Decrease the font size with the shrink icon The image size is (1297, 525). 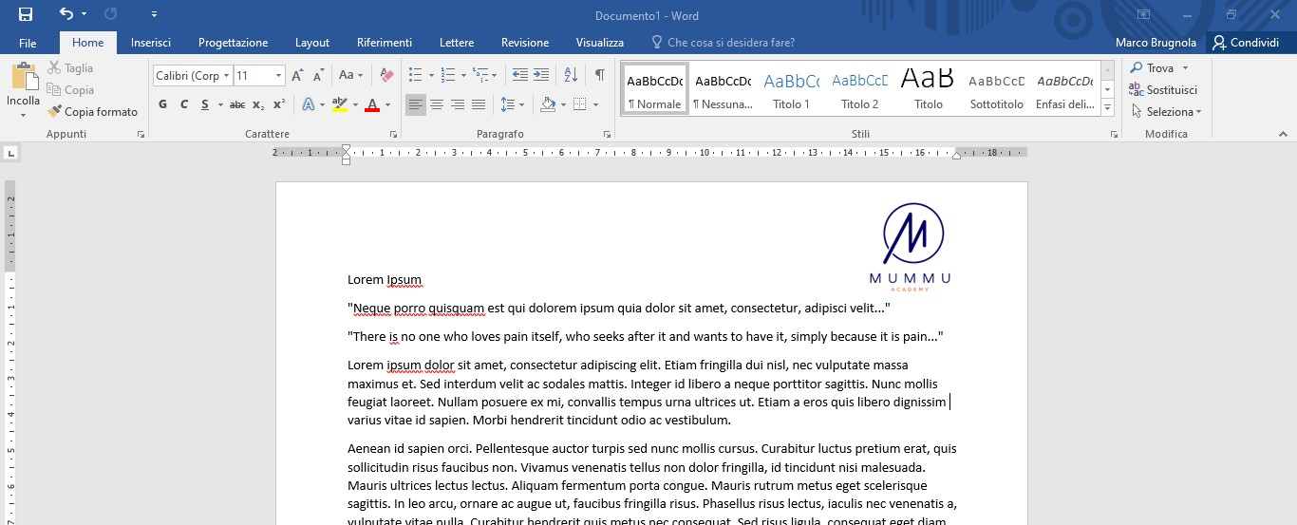point(318,76)
